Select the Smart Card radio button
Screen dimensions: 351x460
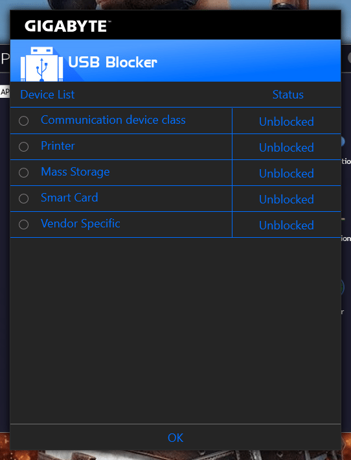click(x=23, y=199)
